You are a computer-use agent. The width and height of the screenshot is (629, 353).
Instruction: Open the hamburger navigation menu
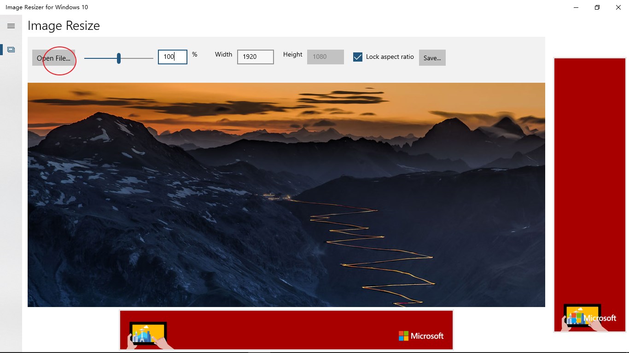click(x=11, y=26)
